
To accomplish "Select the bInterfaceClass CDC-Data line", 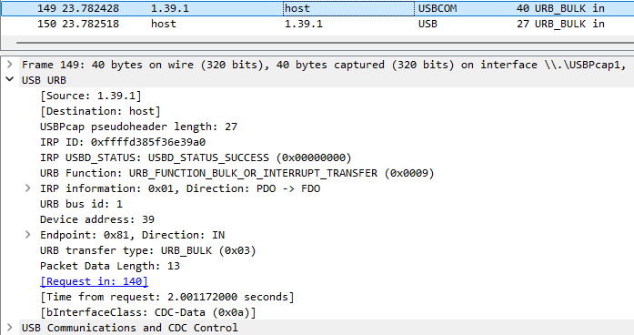I will 148,312.
